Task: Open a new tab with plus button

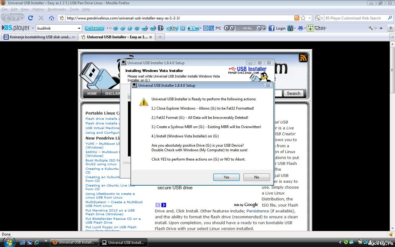Action: 160,37
